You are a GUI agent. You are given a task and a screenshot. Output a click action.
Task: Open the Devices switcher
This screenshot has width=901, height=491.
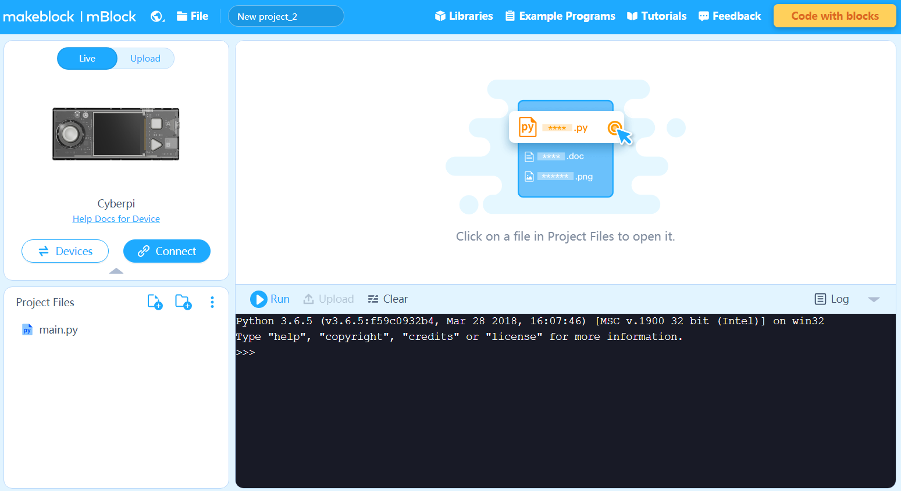(x=65, y=251)
